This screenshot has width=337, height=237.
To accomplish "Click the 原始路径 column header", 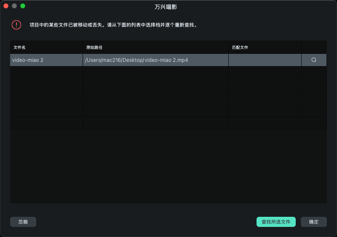I will coord(155,47).
